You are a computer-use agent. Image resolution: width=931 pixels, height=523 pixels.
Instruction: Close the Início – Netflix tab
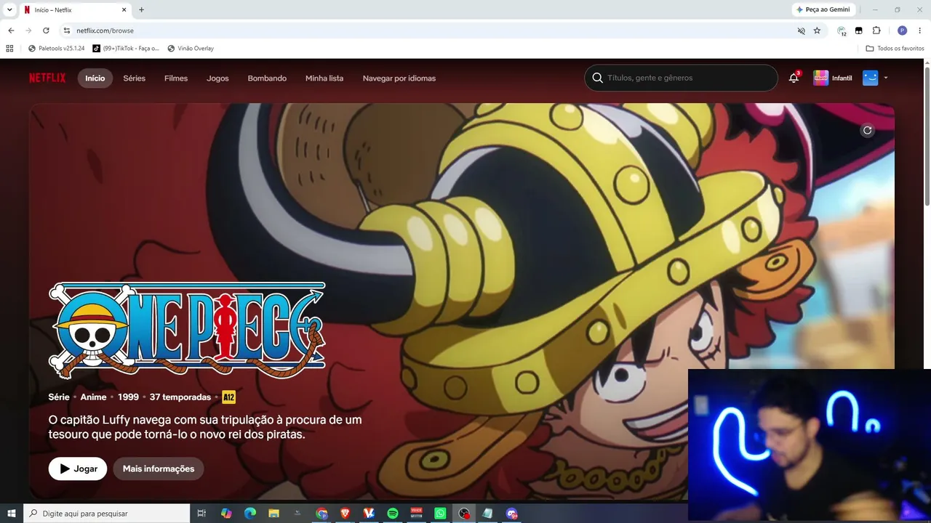(x=124, y=10)
